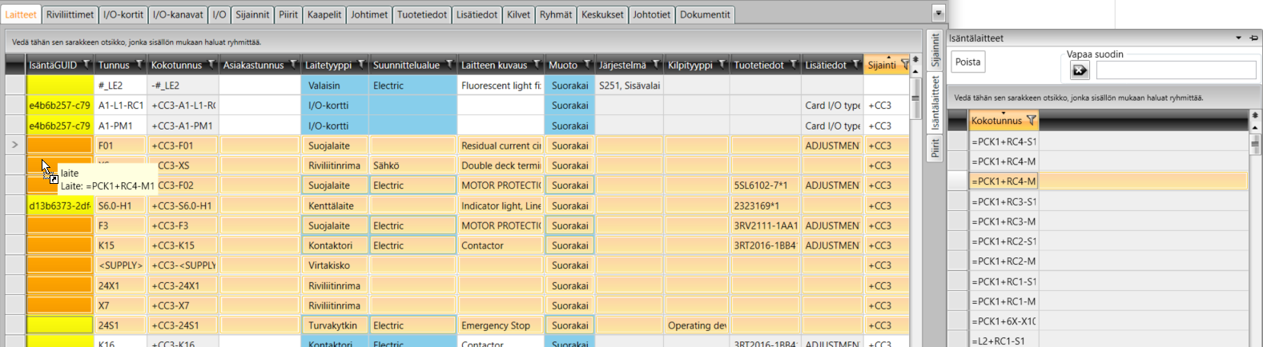Clear the Vapaa suodin free filter
Image resolution: width=1263 pixels, height=347 pixels.
click(1080, 71)
